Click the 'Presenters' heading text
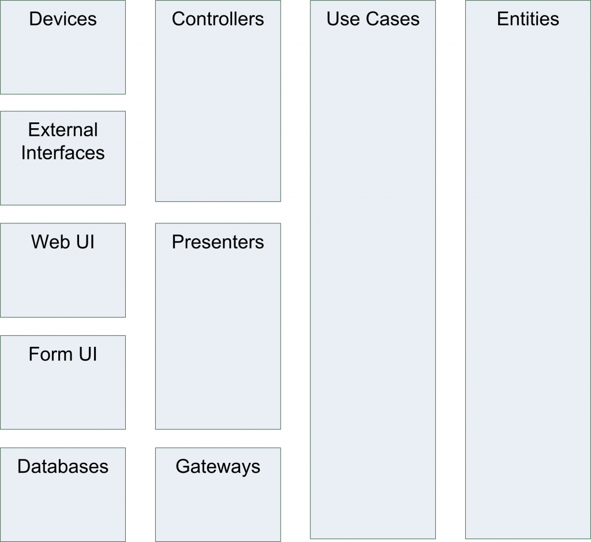The image size is (591, 542). point(218,242)
